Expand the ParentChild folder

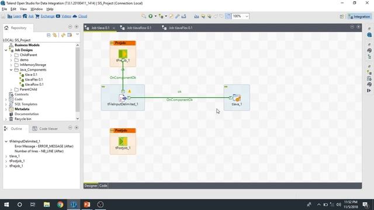[11, 89]
